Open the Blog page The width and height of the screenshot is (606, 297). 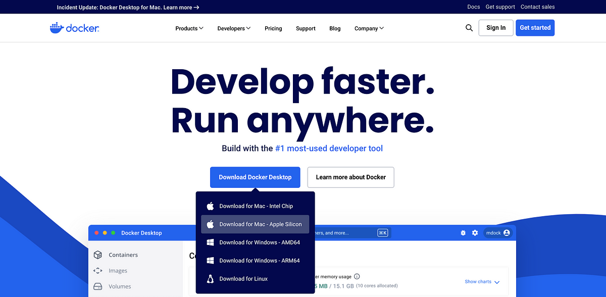[x=335, y=28]
